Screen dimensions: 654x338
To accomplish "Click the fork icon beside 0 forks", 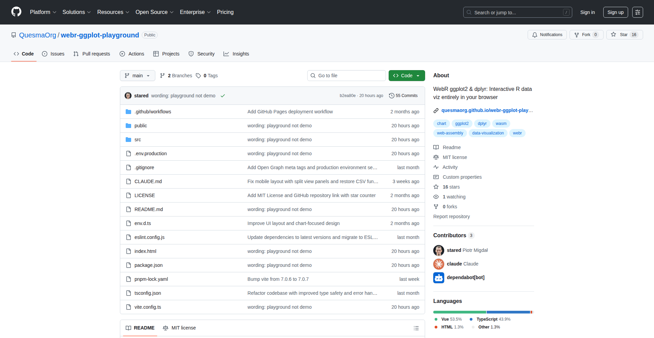I will point(436,207).
